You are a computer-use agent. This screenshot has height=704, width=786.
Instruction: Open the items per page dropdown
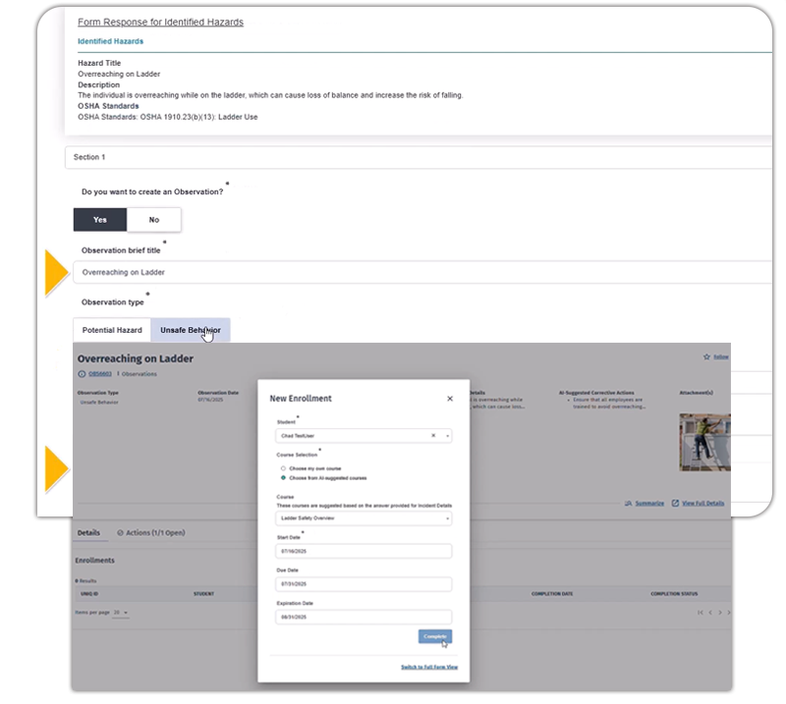coord(121,613)
